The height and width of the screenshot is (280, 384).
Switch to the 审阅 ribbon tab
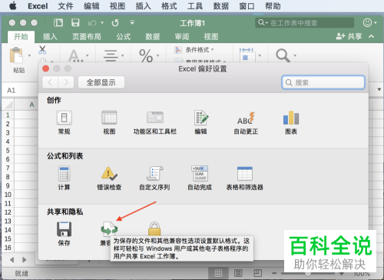[182, 37]
